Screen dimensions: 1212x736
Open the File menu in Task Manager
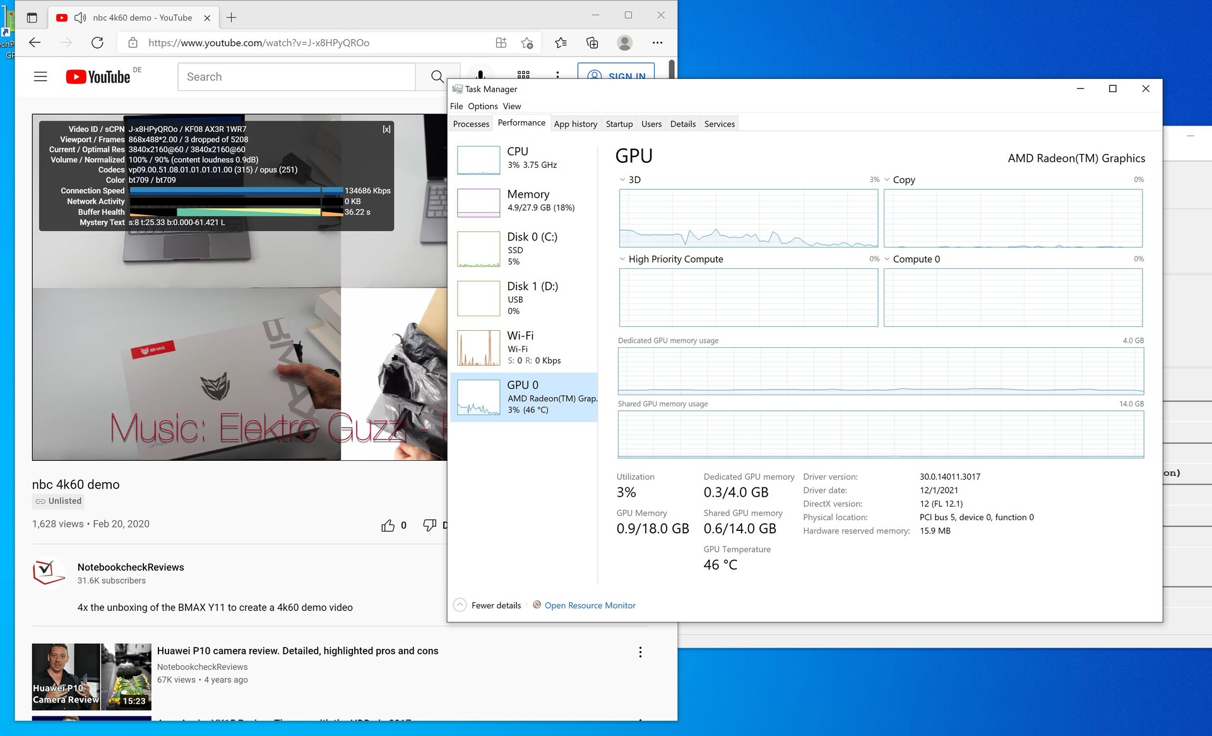coord(456,106)
